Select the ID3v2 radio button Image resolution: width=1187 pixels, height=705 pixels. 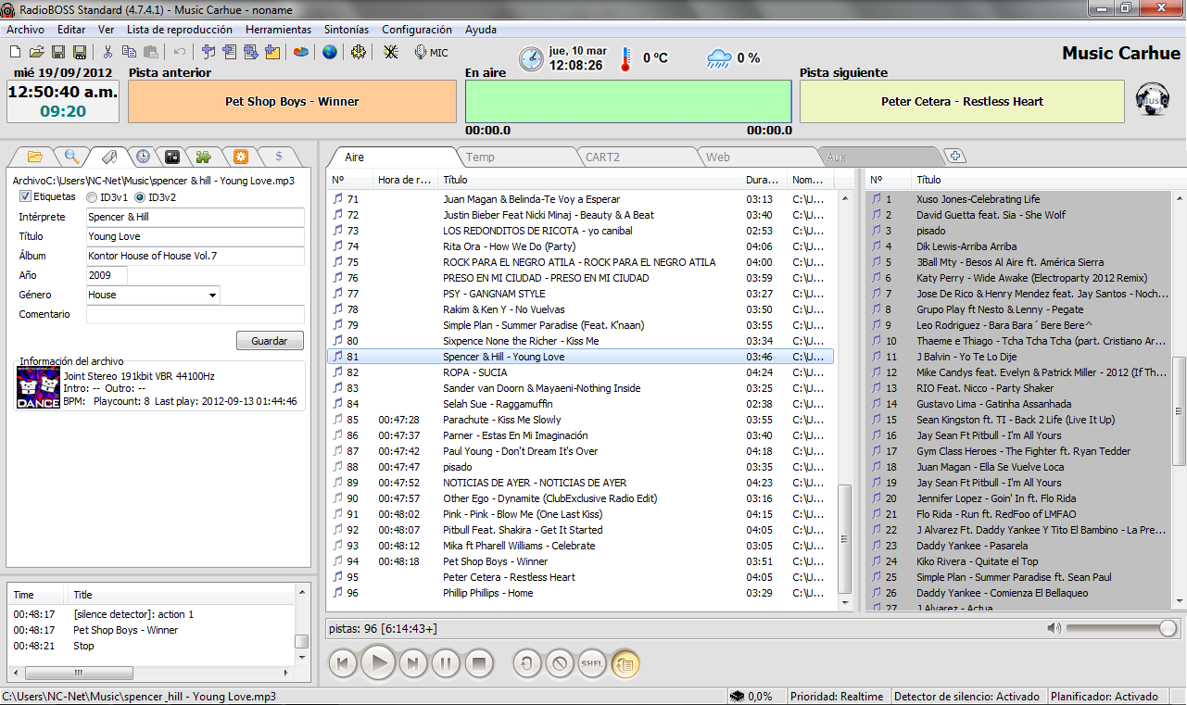pyautogui.click(x=141, y=197)
